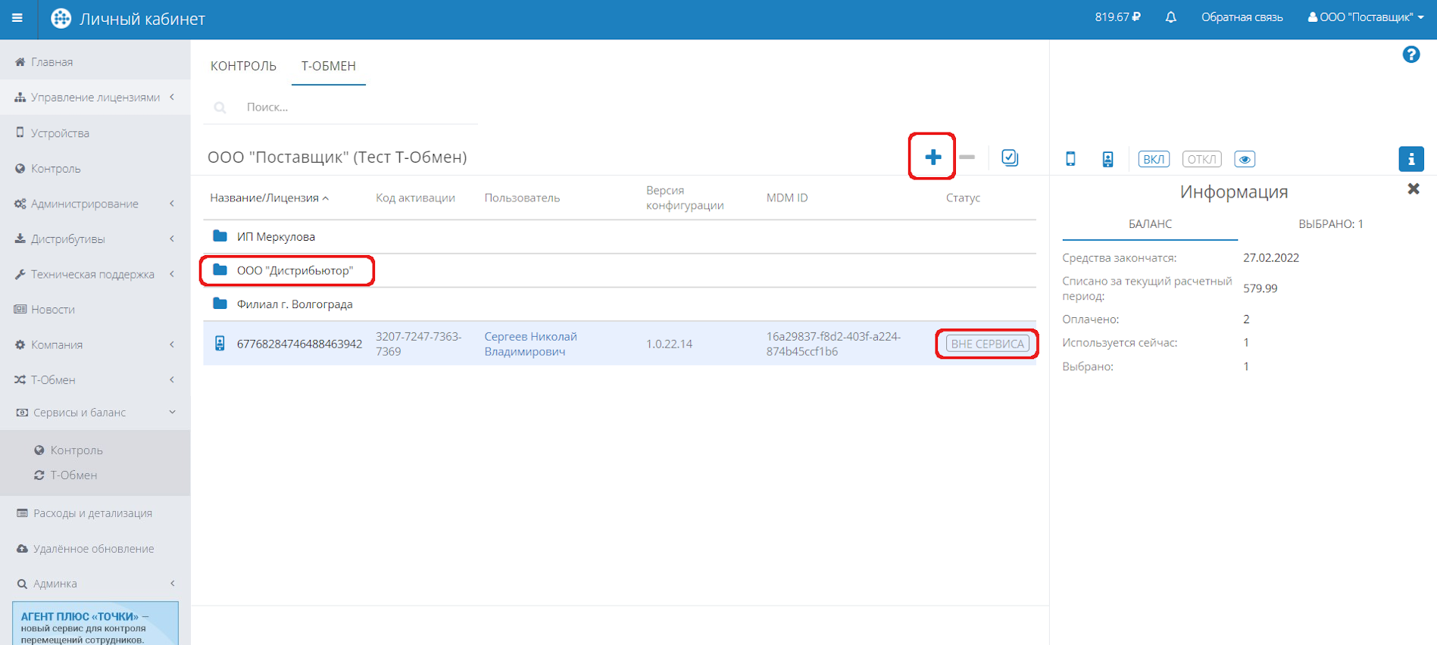The width and height of the screenshot is (1437, 645).
Task: Open Сергеев Николай Владимирович user link
Action: point(530,344)
